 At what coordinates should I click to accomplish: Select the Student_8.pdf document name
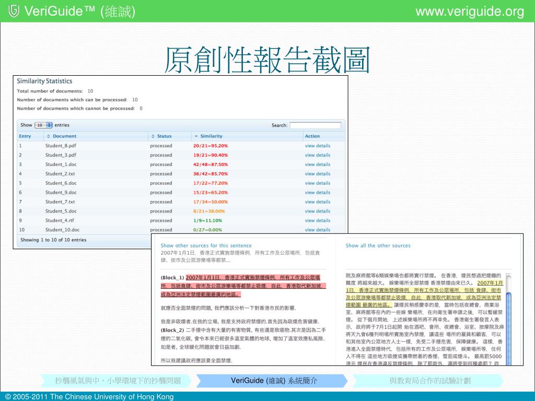pos(61,146)
